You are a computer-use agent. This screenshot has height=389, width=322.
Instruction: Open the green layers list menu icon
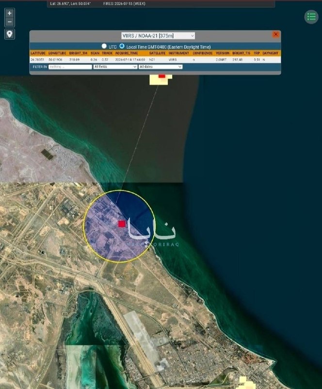point(311,17)
